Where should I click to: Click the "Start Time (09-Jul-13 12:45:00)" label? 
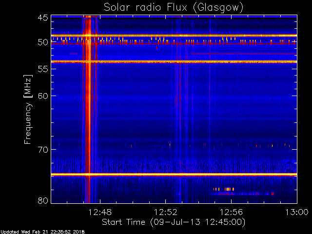pyautogui.click(x=174, y=222)
